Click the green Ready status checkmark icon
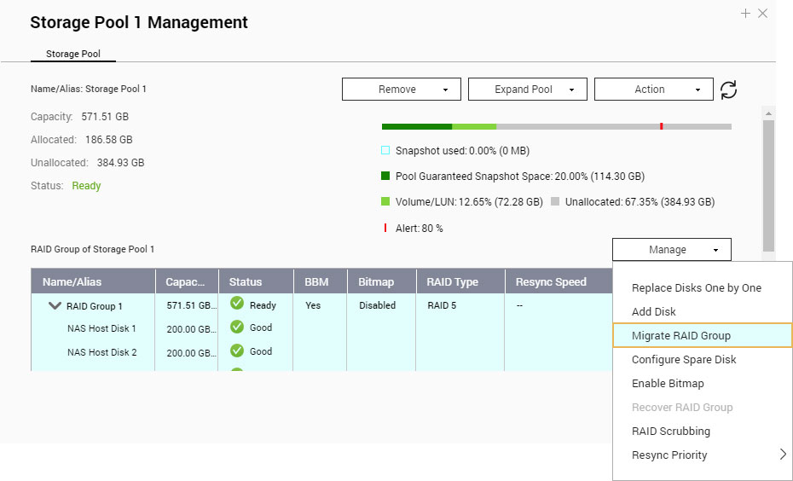793x481 pixels. [x=237, y=304]
